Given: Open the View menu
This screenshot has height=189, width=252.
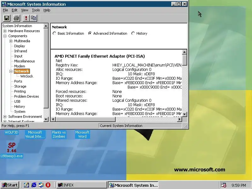Looking at the screenshot, I should click(25, 10).
